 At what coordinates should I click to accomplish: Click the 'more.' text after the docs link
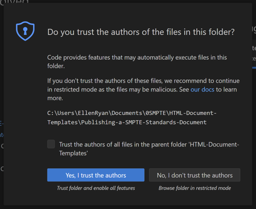pos(55,98)
